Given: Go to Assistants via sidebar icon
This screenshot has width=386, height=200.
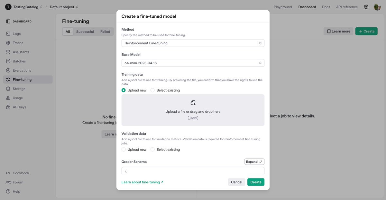Looking at the screenshot, I should pos(8,52).
